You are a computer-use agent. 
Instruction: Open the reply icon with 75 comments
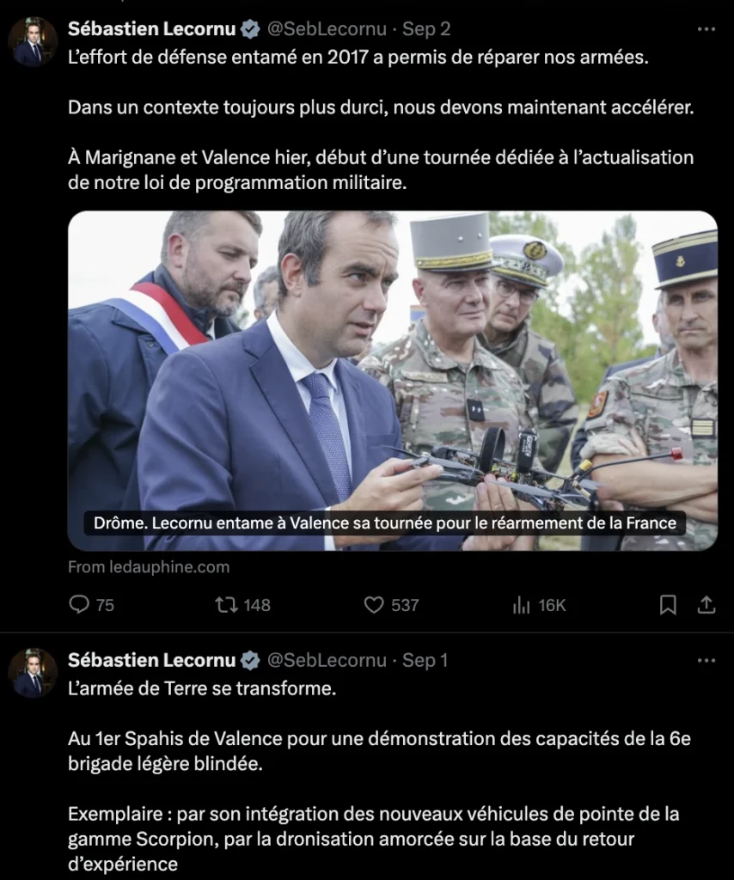79,604
